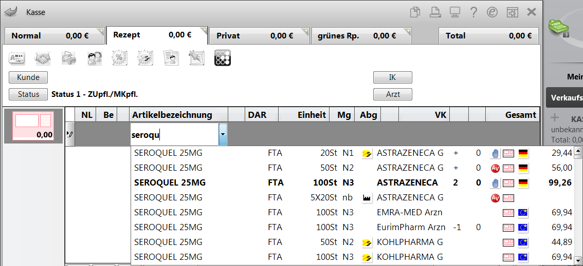Click the scroll-up arrow of suggestion list
This screenshot has height=266, width=583.
pyautogui.click(x=578, y=150)
